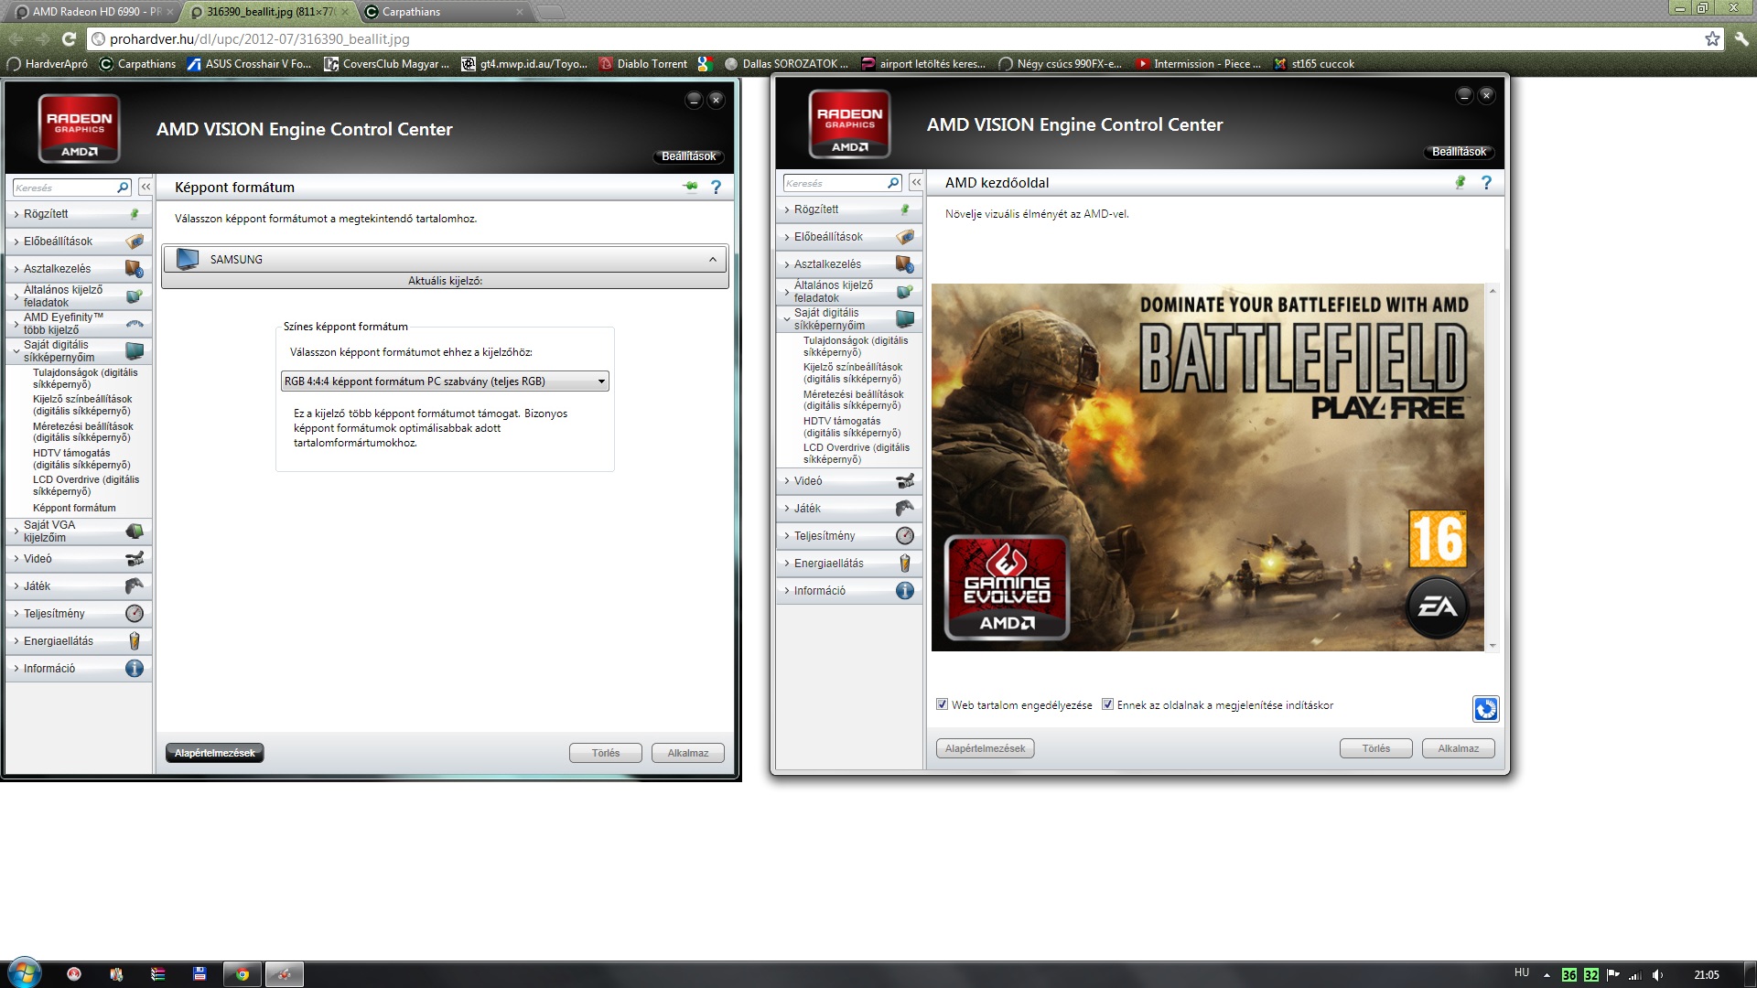The height and width of the screenshot is (988, 1757).
Task: Click Beállítások button in right window
Action: pos(1459,152)
